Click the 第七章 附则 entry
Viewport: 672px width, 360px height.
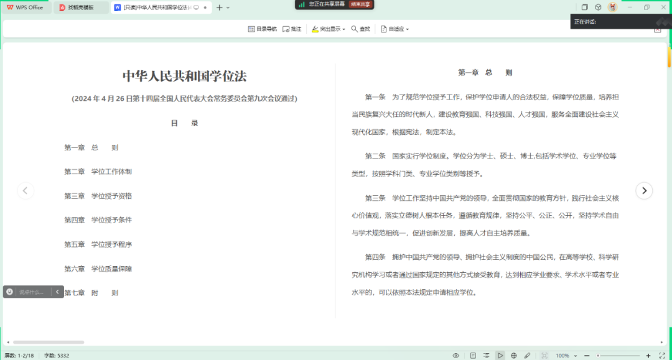pyautogui.click(x=91, y=293)
